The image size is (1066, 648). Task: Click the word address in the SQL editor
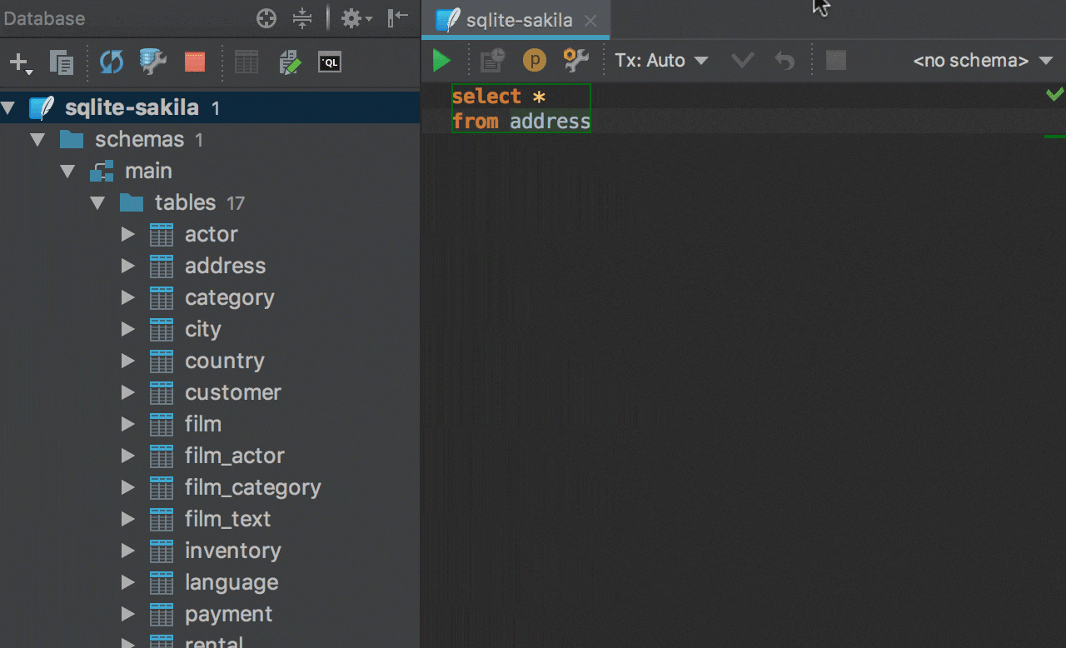click(550, 122)
